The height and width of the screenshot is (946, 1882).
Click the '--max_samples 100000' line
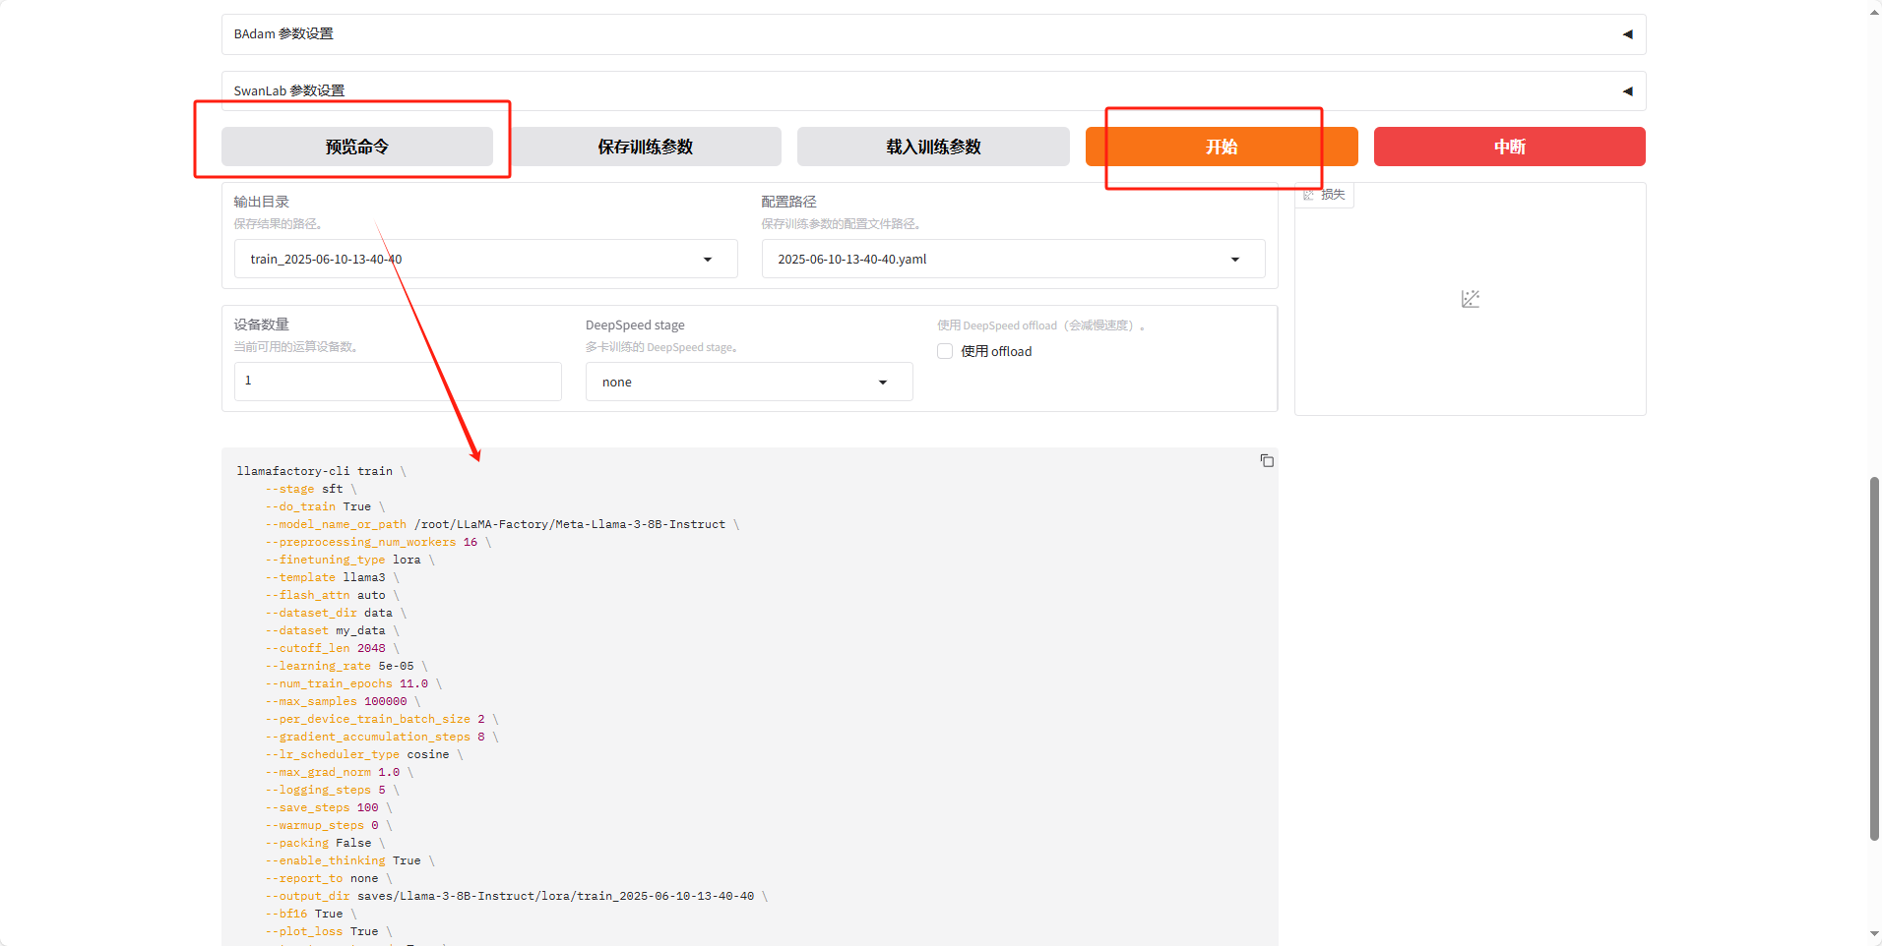(343, 701)
